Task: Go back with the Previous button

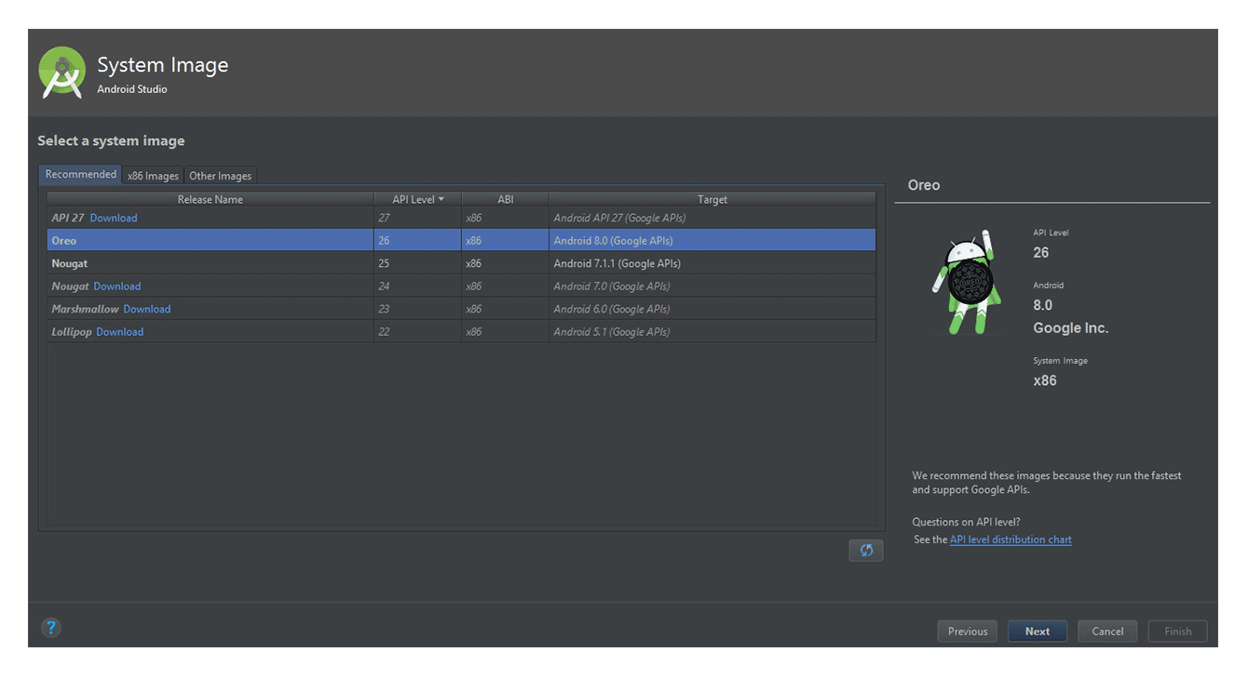Action: tap(968, 632)
